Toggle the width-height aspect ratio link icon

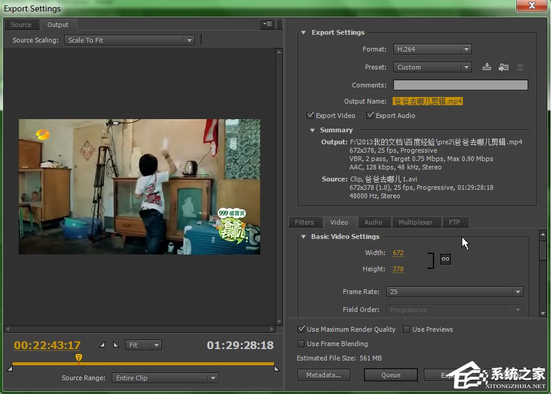click(x=445, y=259)
